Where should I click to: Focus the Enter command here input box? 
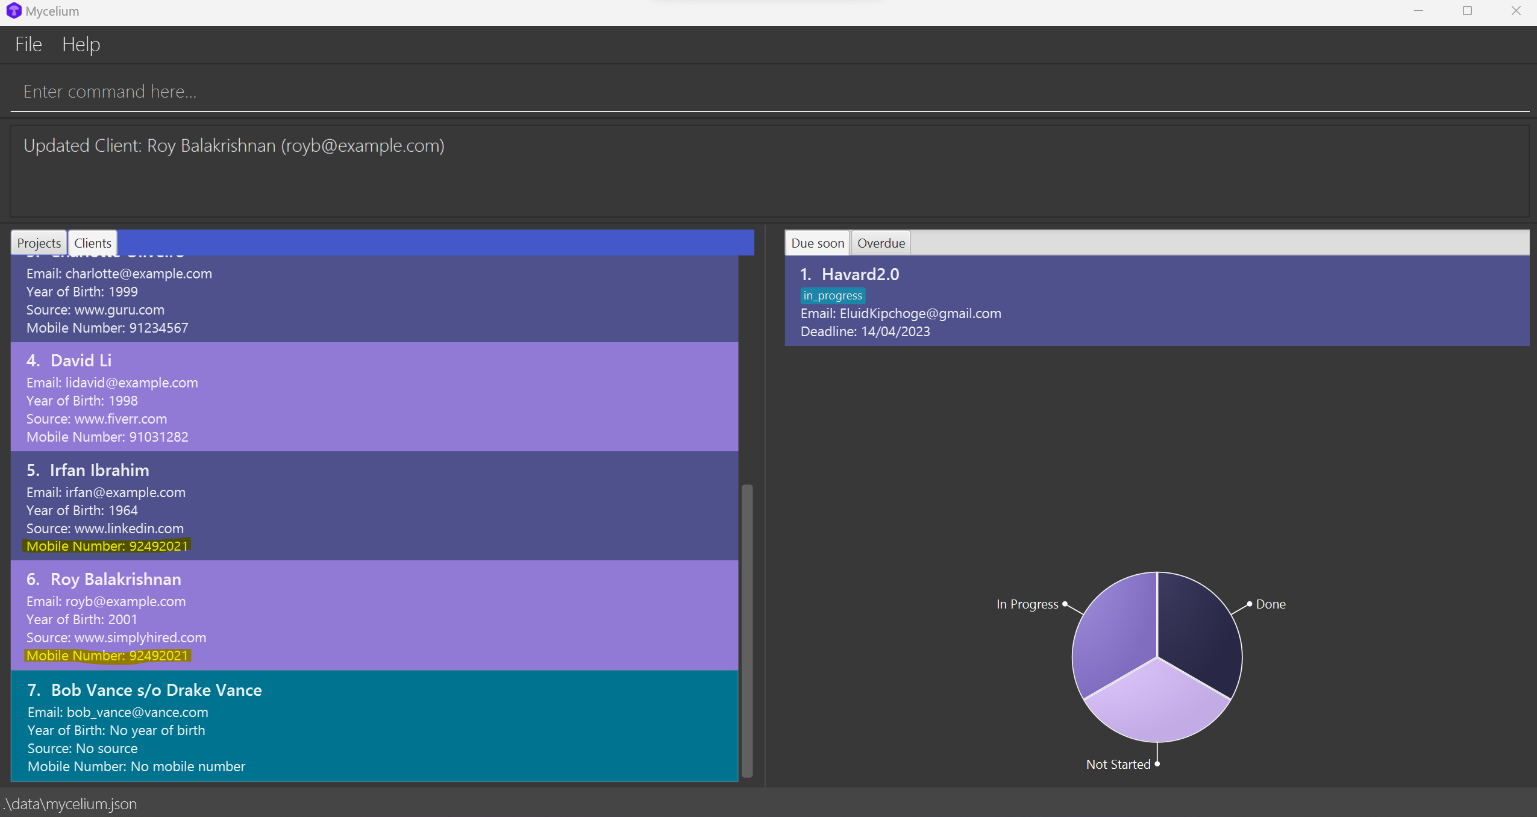[x=769, y=92]
